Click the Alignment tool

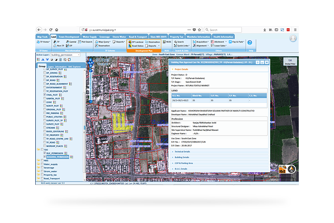click(201, 45)
